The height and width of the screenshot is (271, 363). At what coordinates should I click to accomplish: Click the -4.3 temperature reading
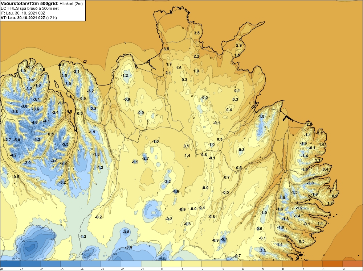[37, 139]
